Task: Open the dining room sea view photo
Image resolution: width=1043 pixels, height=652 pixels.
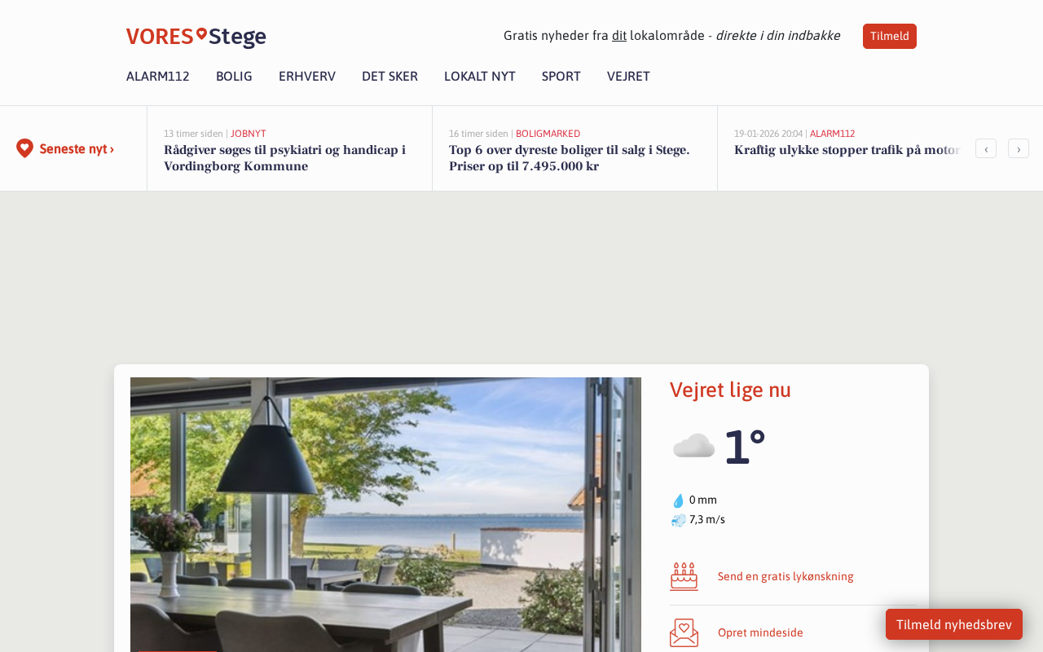Action: (x=385, y=514)
